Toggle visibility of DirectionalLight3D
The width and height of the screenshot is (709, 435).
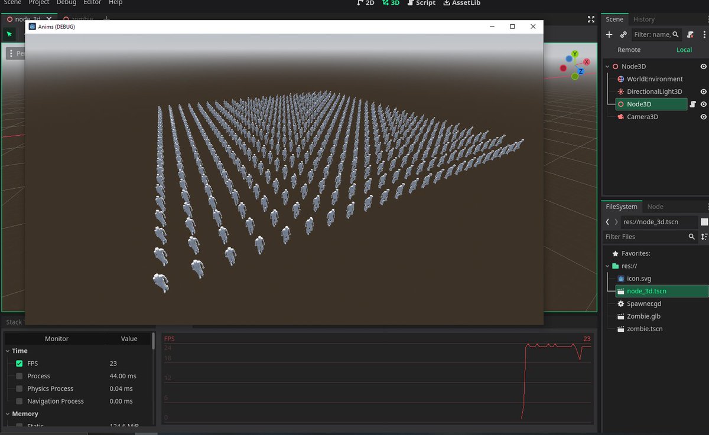click(x=704, y=91)
